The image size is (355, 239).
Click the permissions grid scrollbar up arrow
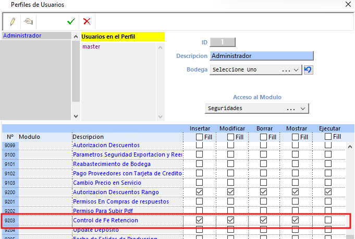350,146
